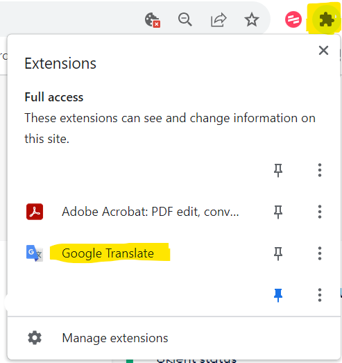Pin the first unnamed extension
This screenshot has height=363, width=342.
click(x=278, y=170)
